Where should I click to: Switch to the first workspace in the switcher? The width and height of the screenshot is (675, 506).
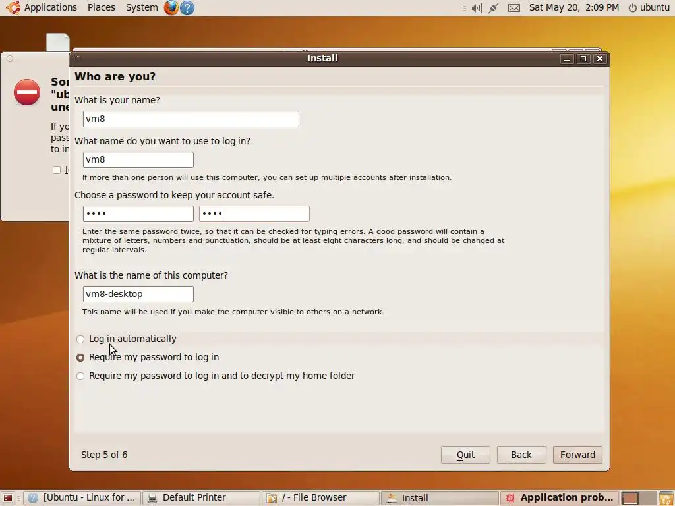(x=630, y=498)
